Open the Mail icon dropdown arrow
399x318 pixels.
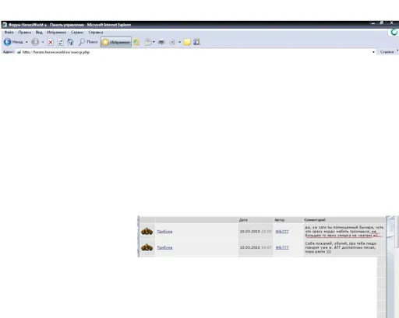pyautogui.click(x=154, y=42)
